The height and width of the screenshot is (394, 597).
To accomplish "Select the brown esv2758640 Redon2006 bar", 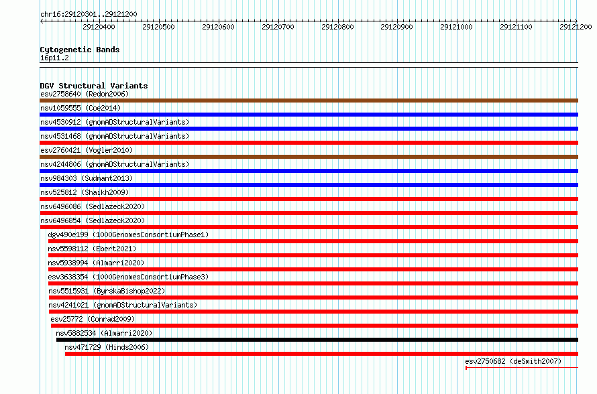I will click(x=309, y=101).
